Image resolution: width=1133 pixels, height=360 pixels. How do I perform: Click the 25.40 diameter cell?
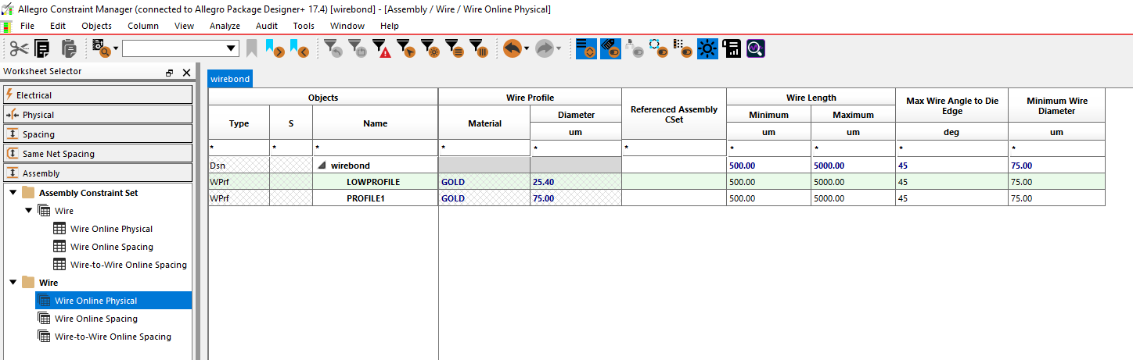click(x=575, y=182)
